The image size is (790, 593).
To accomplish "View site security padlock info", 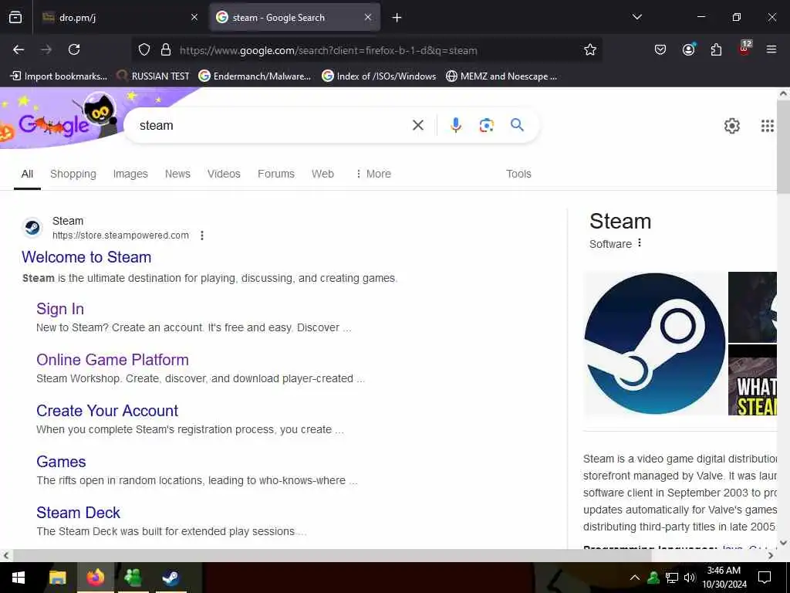I will click(x=166, y=49).
